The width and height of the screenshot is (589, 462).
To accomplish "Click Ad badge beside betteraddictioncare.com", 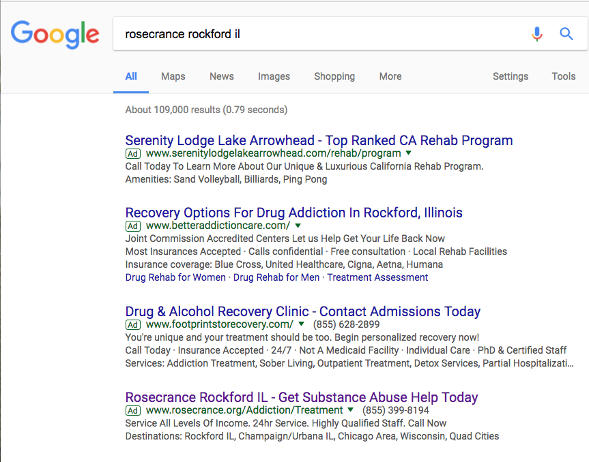I will [x=132, y=226].
